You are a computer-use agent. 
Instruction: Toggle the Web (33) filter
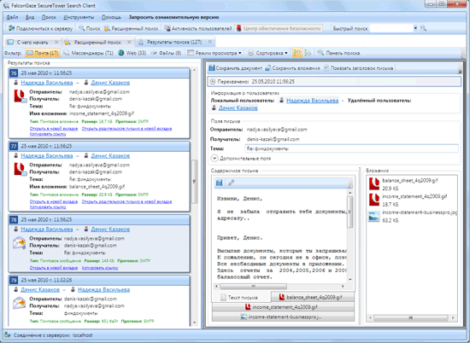coord(132,53)
